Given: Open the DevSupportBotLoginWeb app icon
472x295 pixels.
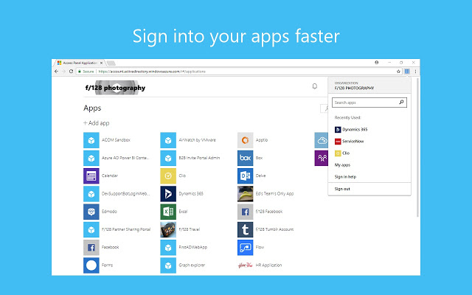Looking at the screenshot, I should pyautogui.click(x=91, y=194).
